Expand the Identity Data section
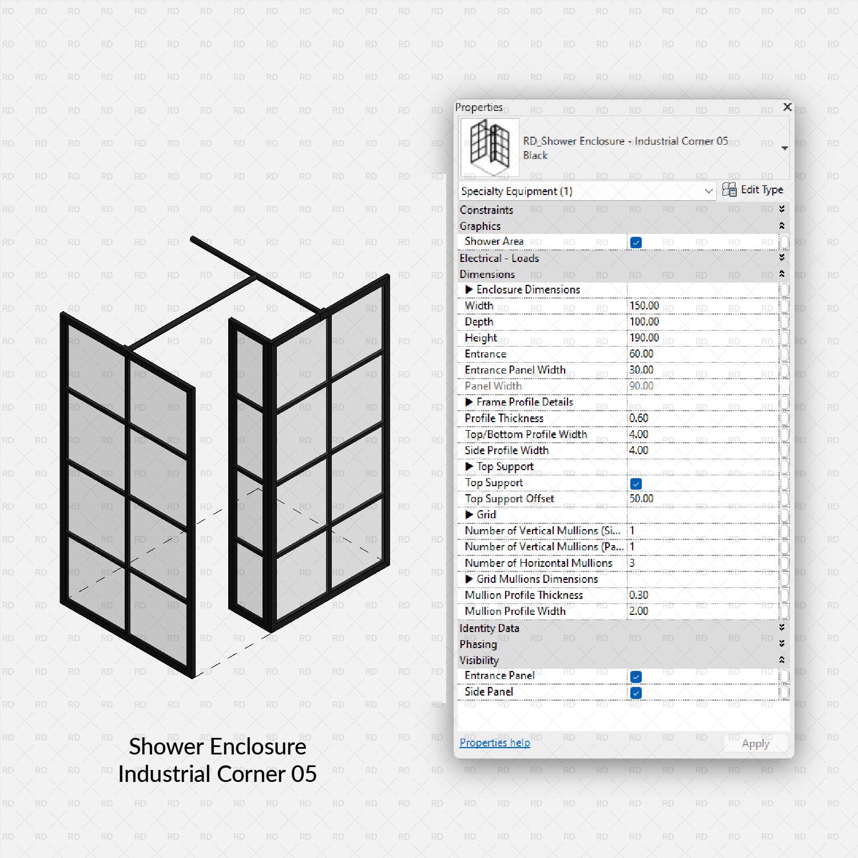 [782, 628]
